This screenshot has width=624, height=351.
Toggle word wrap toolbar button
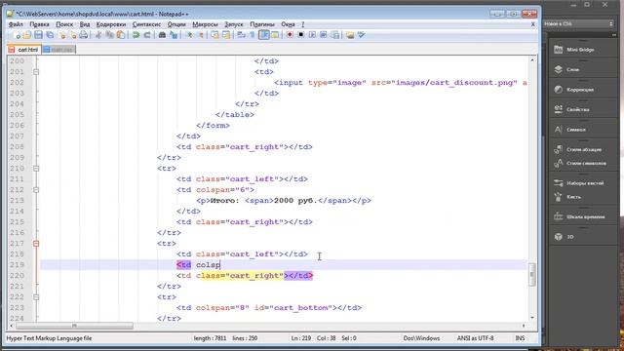coord(241,35)
